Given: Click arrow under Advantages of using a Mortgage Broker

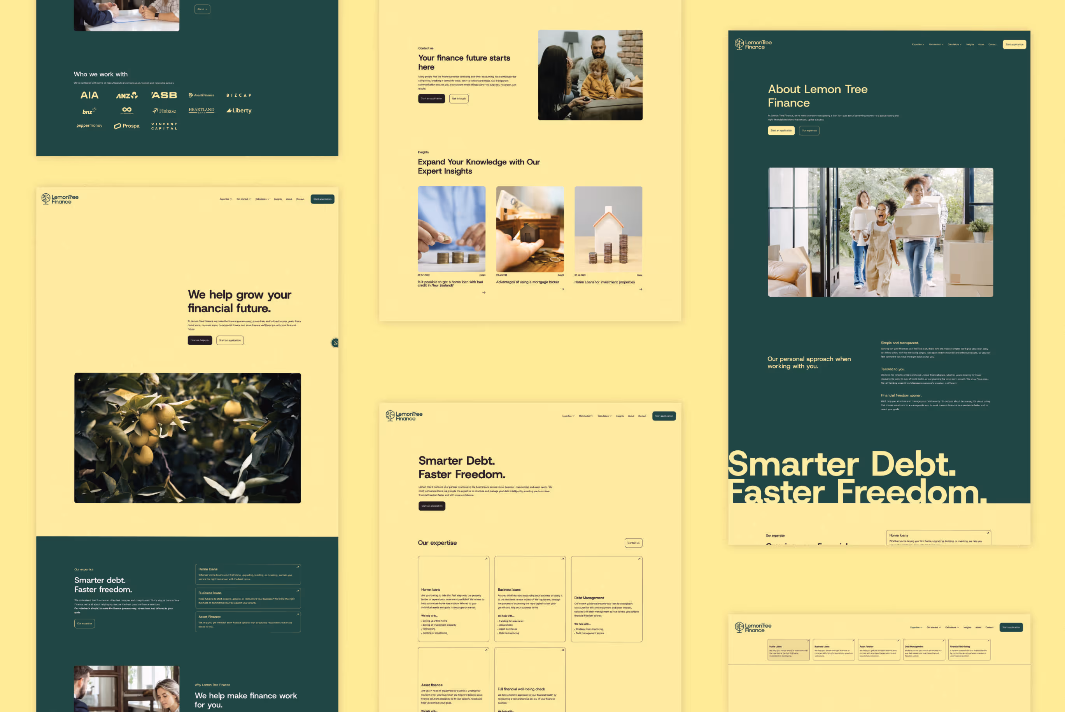Looking at the screenshot, I should (562, 289).
